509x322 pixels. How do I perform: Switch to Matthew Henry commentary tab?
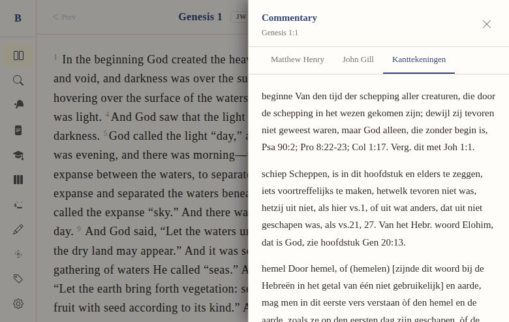click(298, 59)
